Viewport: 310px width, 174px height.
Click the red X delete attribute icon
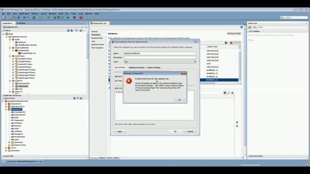coord(231,43)
